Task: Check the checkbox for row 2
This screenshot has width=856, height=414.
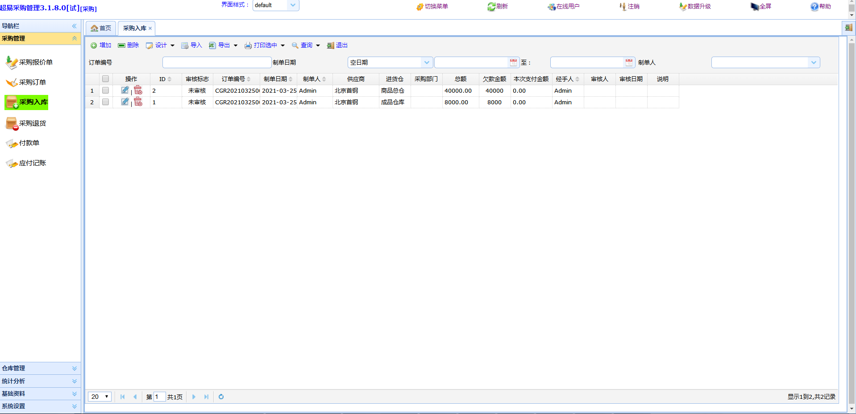Action: click(105, 102)
